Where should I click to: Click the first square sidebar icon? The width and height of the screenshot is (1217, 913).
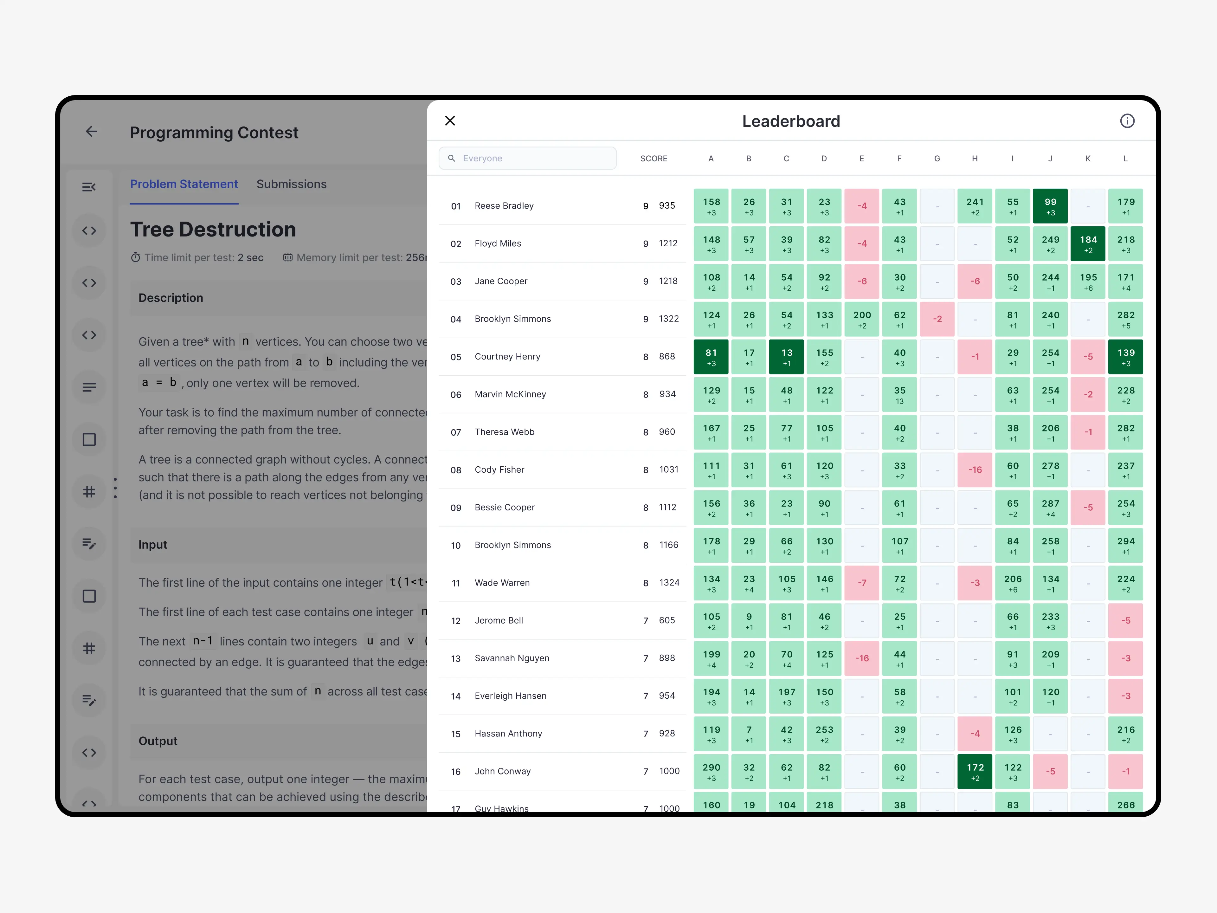click(x=89, y=439)
